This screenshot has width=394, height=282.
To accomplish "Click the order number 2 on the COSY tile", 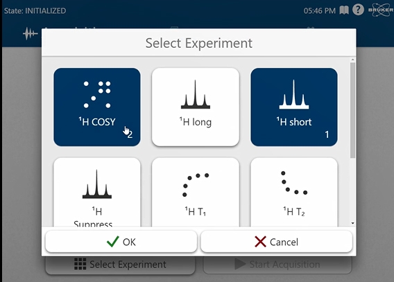I will [130, 134].
